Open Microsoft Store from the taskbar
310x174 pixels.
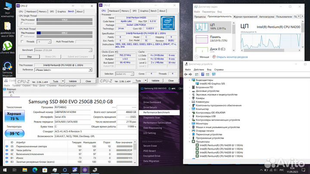click(x=45, y=170)
